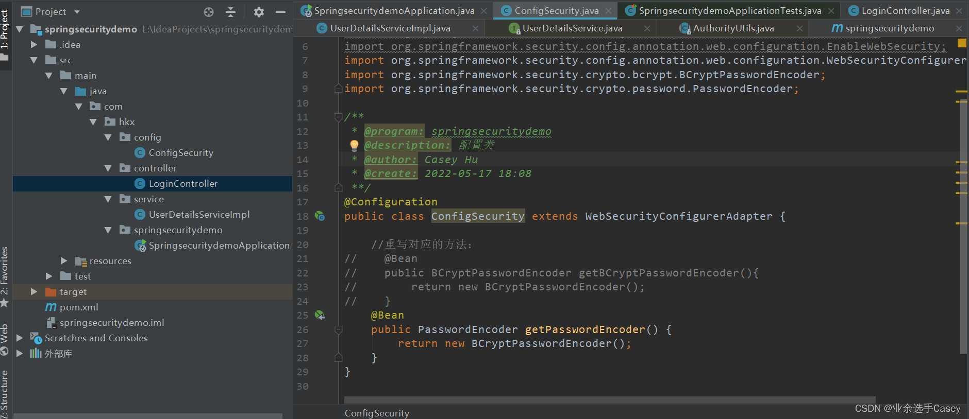The height and width of the screenshot is (419, 969).
Task: Click the external libraries (外部库) icon
Action: pos(36,354)
